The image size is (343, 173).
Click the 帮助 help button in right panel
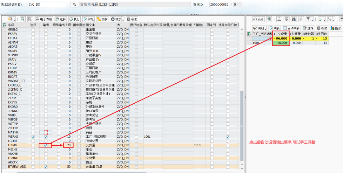322,28
